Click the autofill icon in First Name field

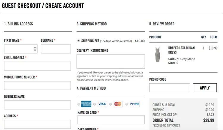[x=35, y=49]
